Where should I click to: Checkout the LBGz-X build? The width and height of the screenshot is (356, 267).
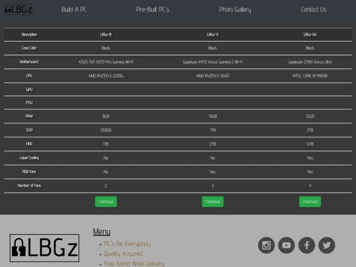point(212,202)
